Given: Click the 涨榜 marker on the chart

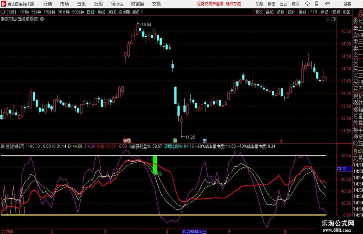Looking at the screenshot, I should pyautogui.click(x=127, y=140).
